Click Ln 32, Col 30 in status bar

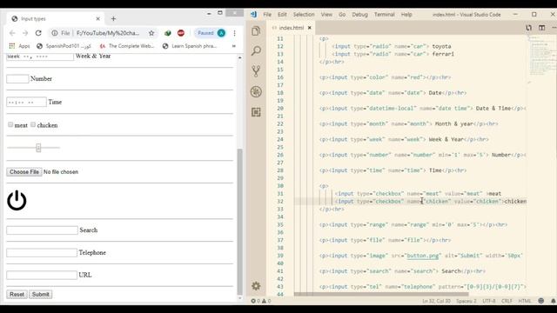point(436,301)
